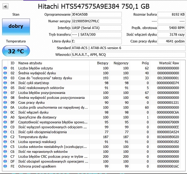Click the power on count 3178 razy
Image resolution: width=187 pixels, height=174 pixels.
pos(172,34)
